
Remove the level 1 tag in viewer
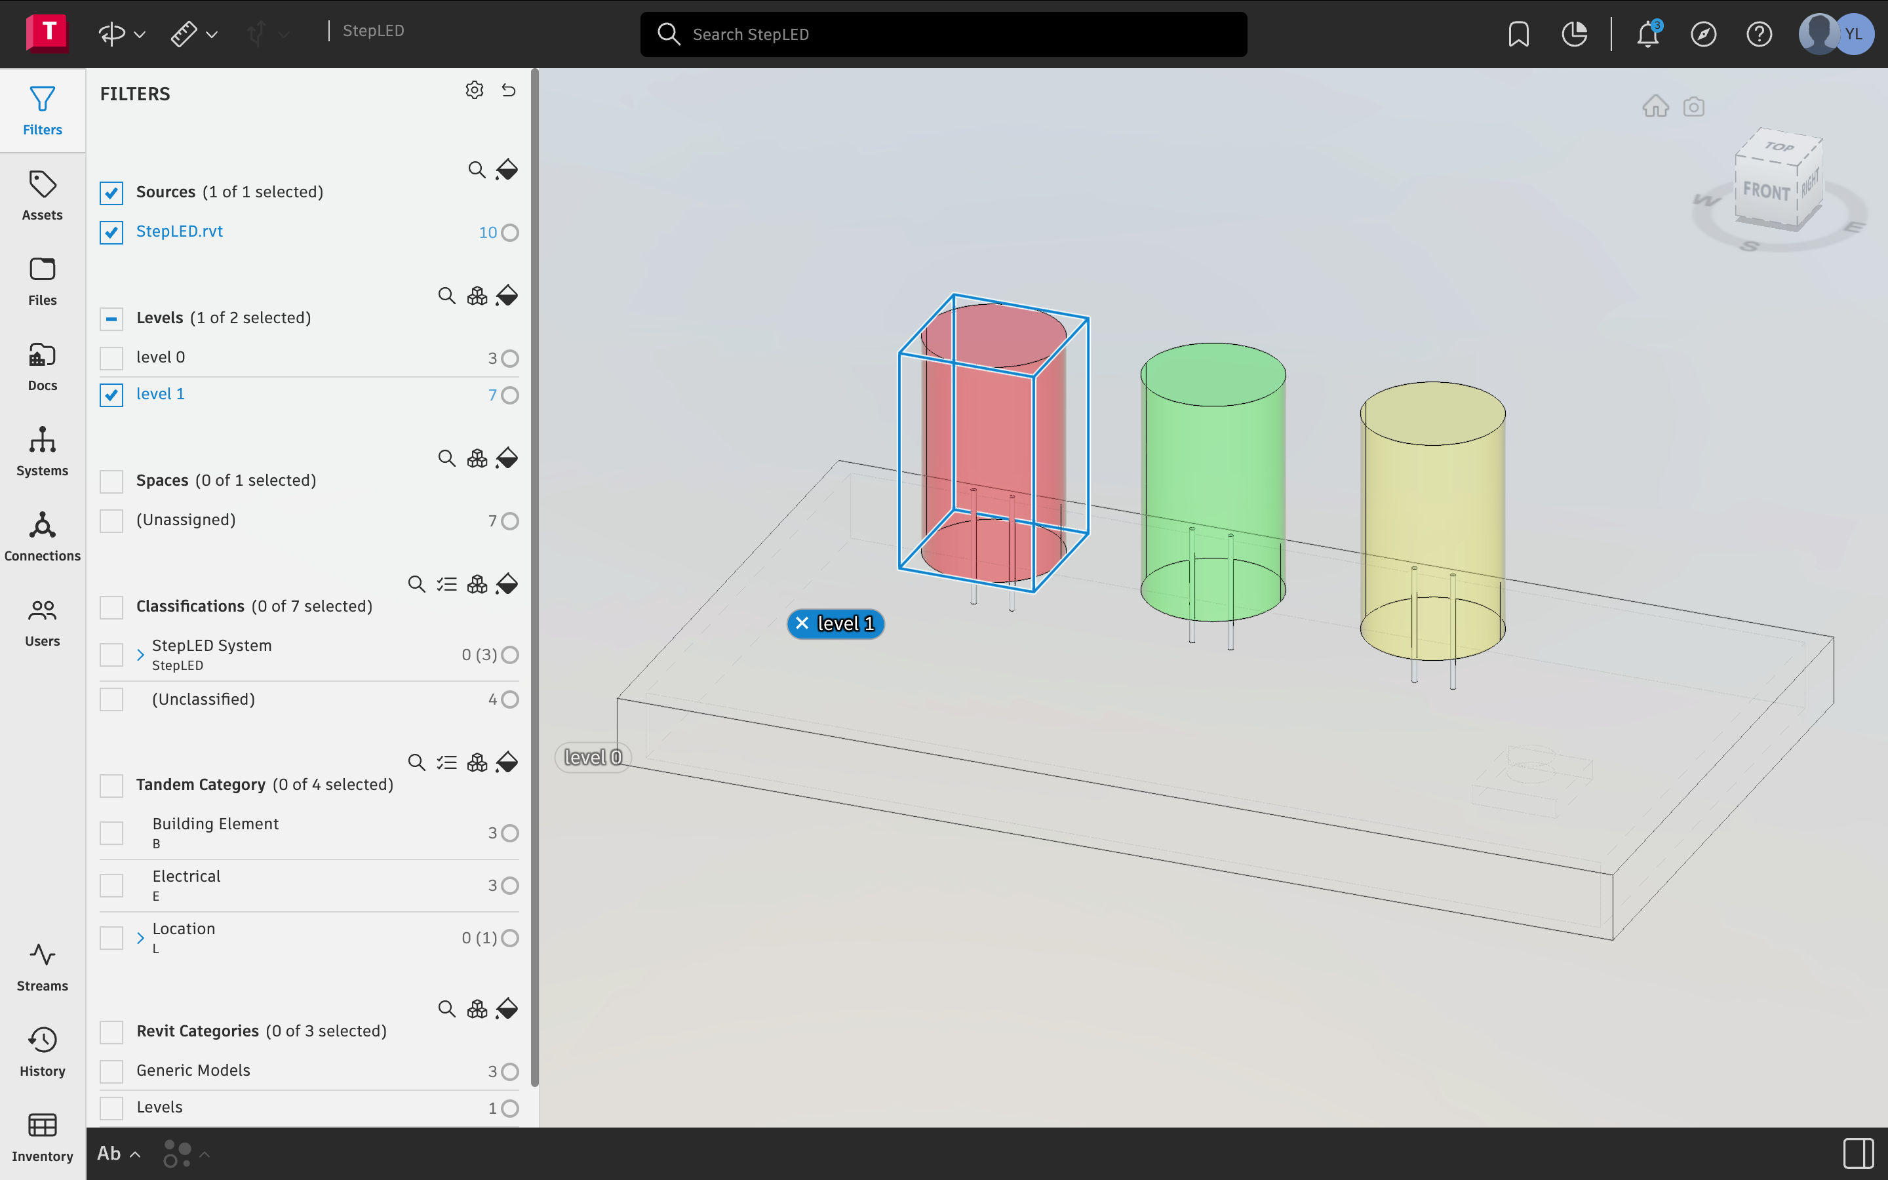[802, 623]
